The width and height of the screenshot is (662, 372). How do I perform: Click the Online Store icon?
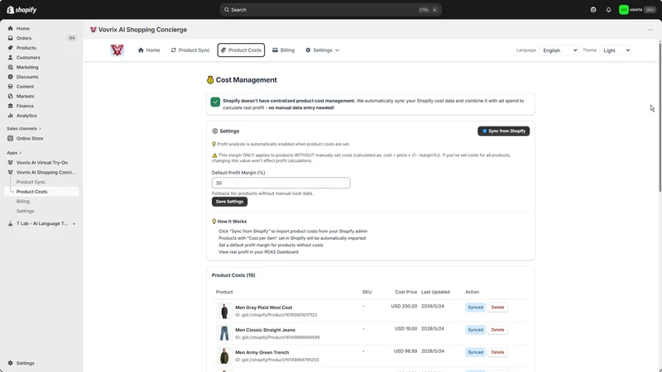pos(10,138)
